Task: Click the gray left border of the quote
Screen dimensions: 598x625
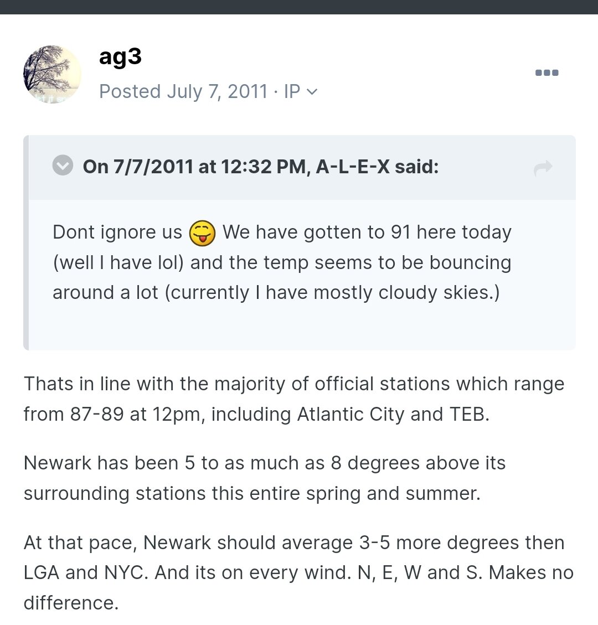Action: tap(26, 242)
